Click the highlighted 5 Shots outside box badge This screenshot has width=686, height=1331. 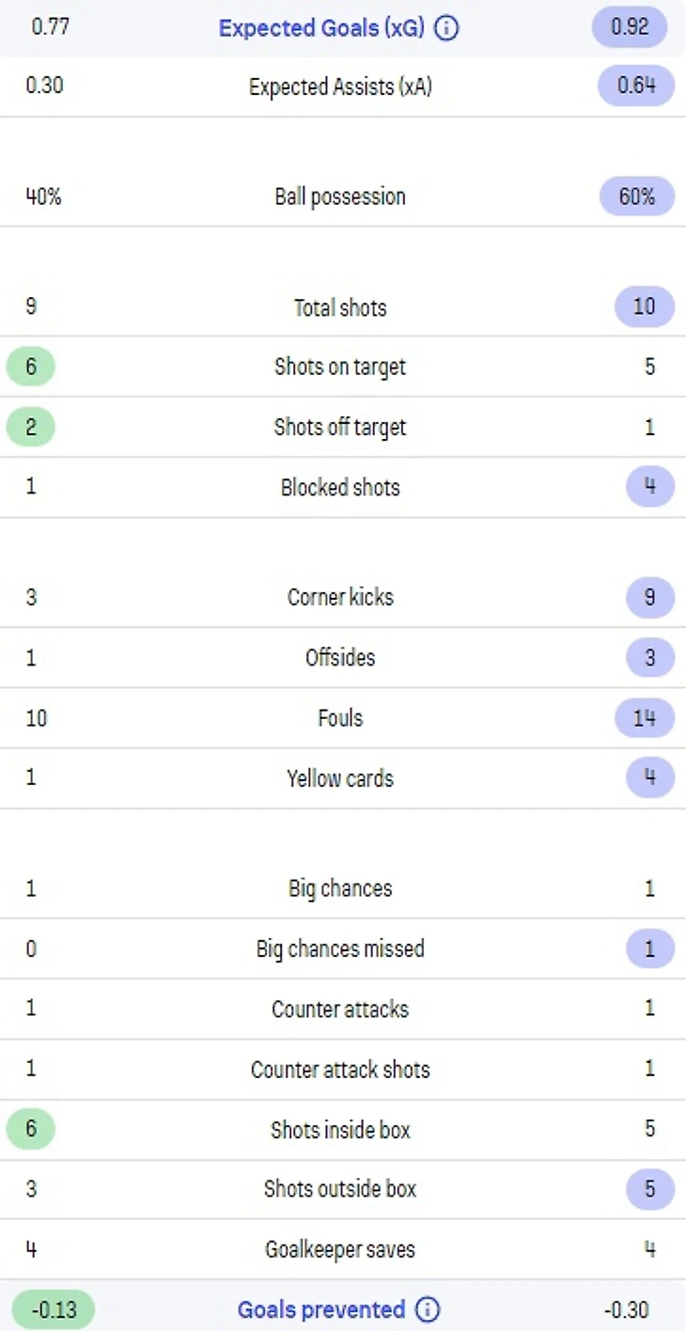tap(649, 1189)
